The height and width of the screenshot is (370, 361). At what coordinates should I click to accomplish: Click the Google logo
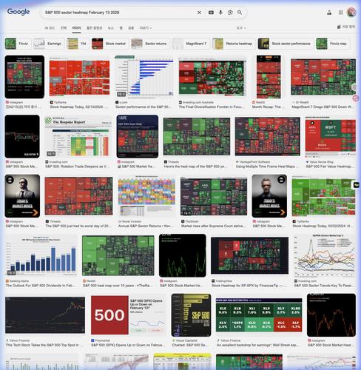[18, 12]
